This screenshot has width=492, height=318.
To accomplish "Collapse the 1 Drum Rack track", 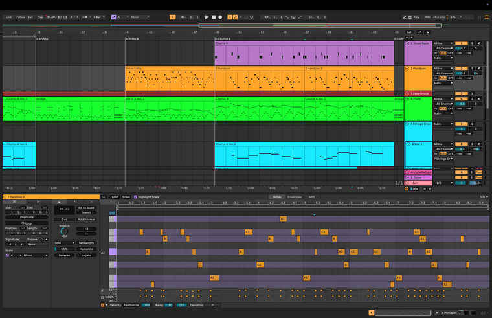I will [x=407, y=43].
